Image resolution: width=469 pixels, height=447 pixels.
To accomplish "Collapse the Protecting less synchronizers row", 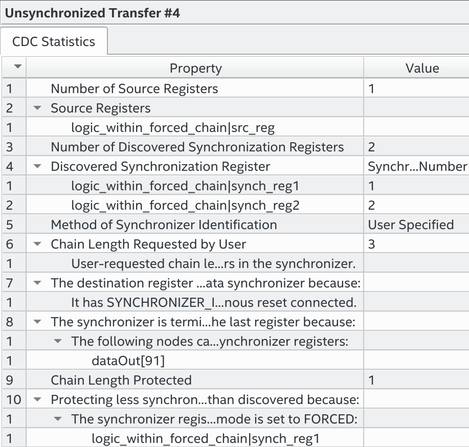I will point(38,400).
